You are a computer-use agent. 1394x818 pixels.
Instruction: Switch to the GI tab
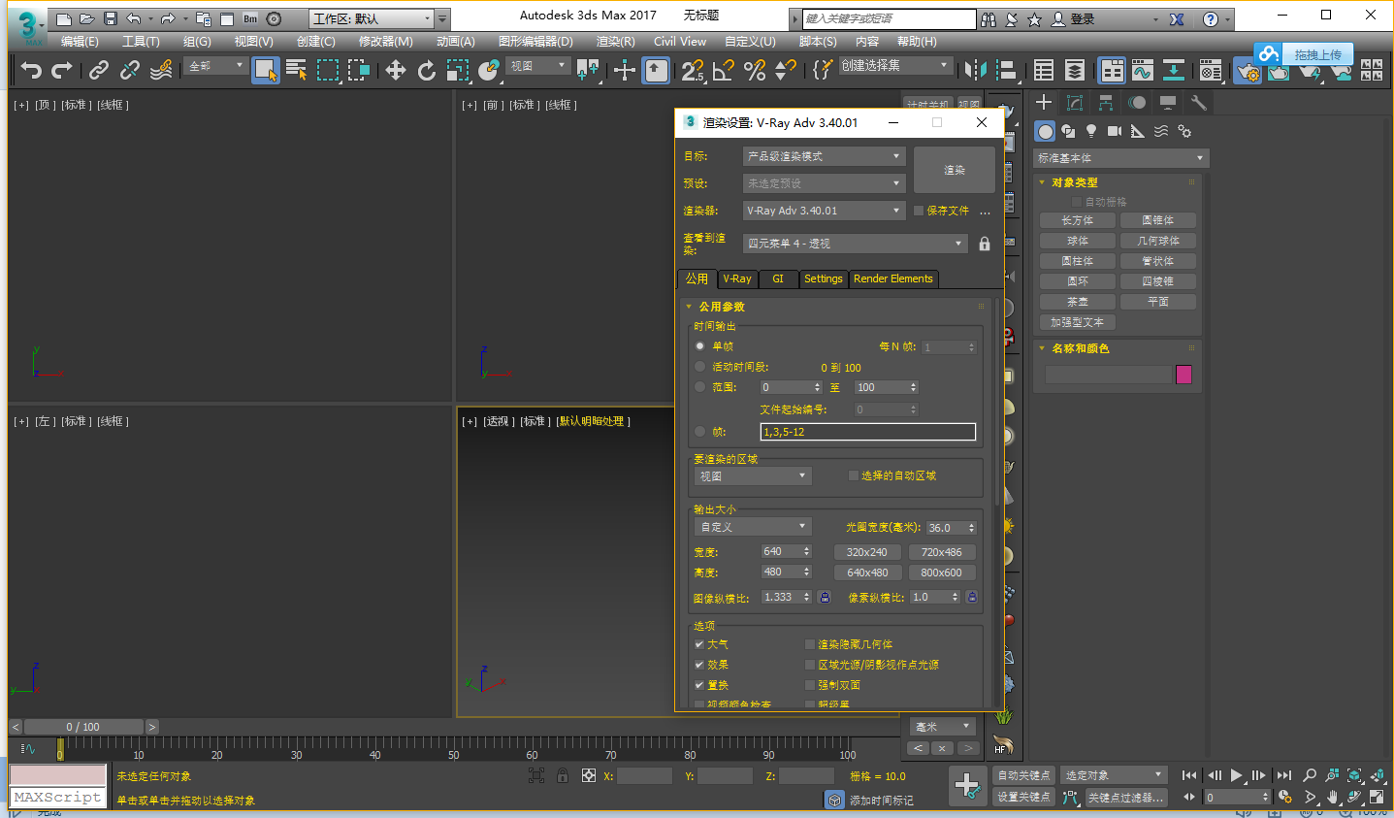[x=778, y=278]
